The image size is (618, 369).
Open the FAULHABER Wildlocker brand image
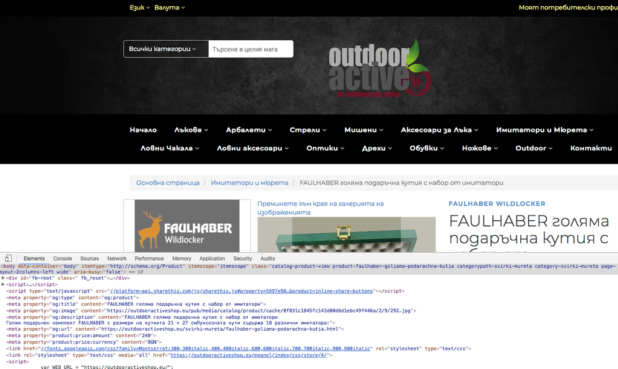[187, 226]
